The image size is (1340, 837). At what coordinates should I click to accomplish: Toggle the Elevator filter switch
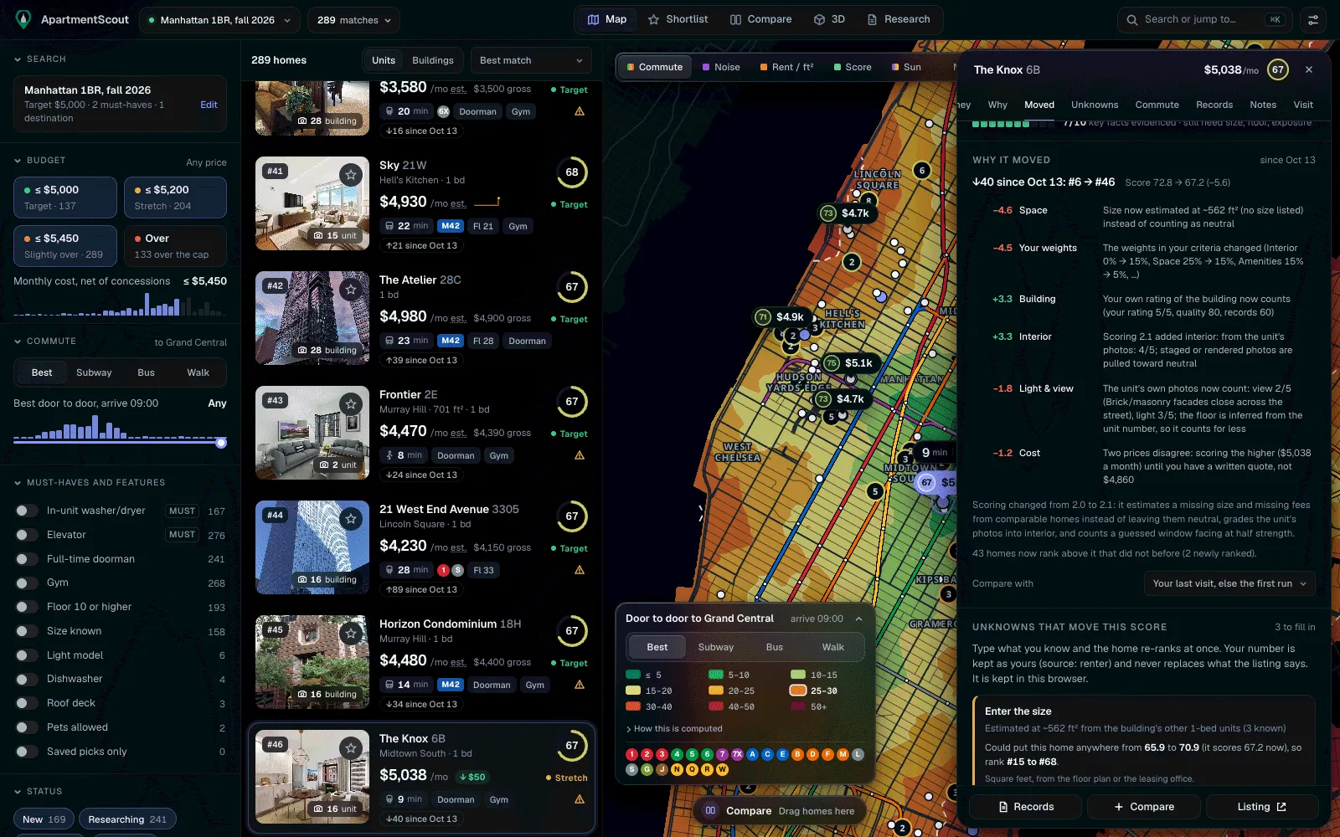(x=27, y=535)
